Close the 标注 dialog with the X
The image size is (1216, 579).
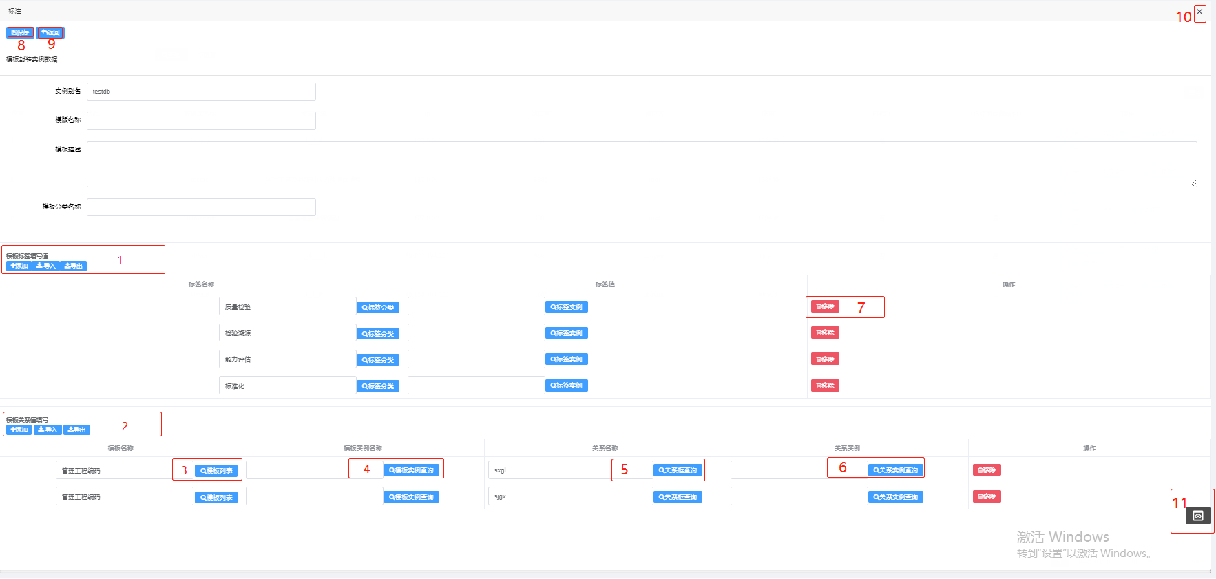pyautogui.click(x=1199, y=12)
